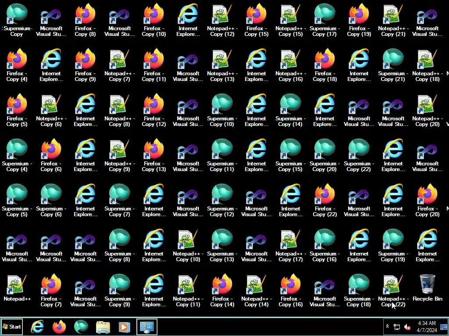Select Supermium - Copy (19) shortcut
Viewport: 449px width, 336px height.
(393, 245)
